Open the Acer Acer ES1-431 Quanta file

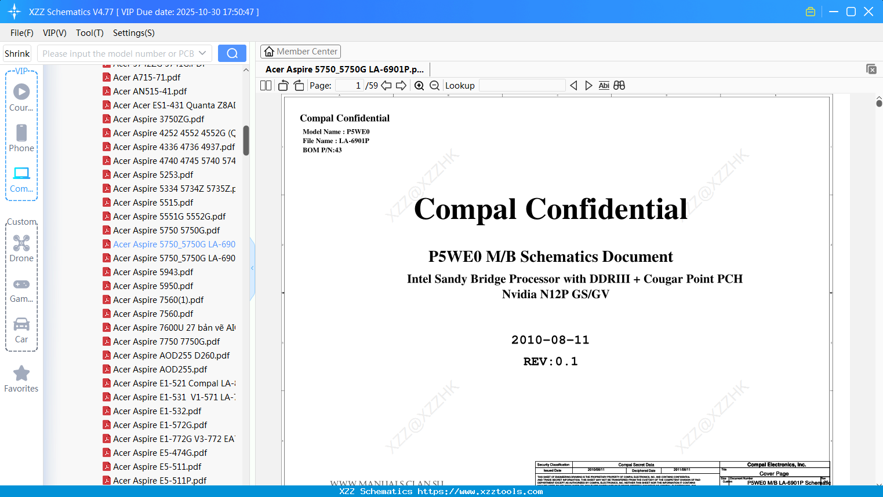tap(169, 105)
